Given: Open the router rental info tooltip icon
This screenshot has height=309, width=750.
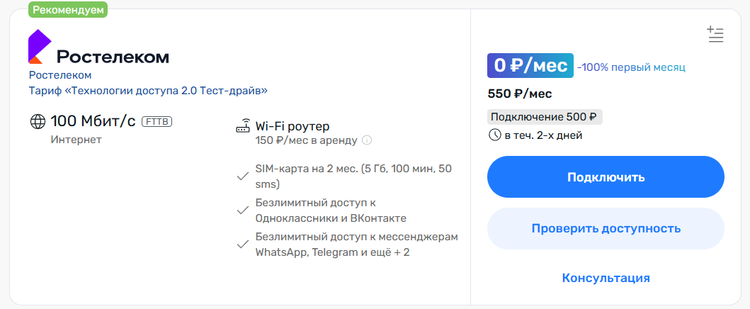Looking at the screenshot, I should (x=367, y=140).
